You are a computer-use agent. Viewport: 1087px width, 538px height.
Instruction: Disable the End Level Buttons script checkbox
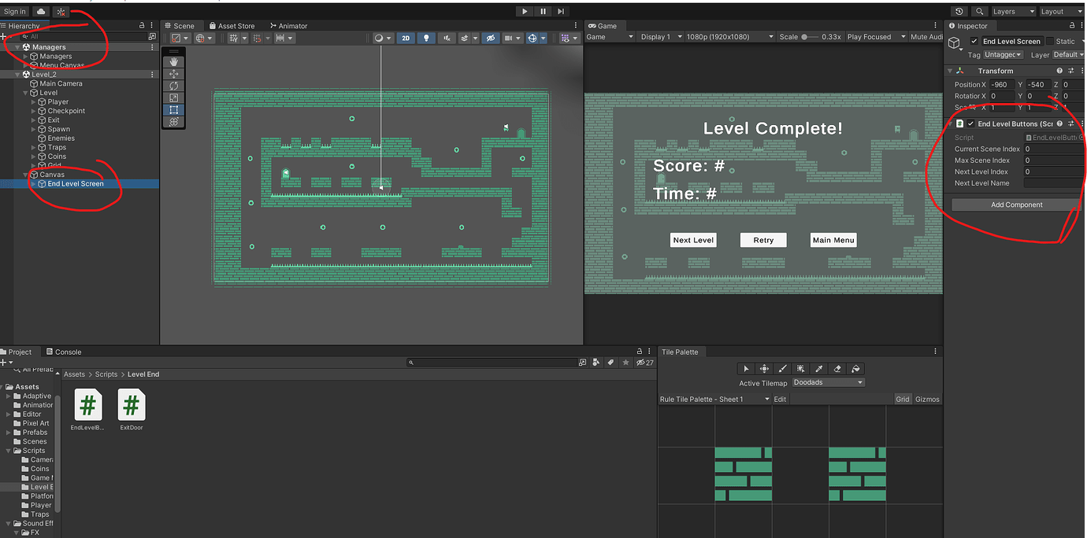pos(972,123)
